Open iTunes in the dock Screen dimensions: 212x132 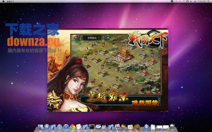coord(66,127)
